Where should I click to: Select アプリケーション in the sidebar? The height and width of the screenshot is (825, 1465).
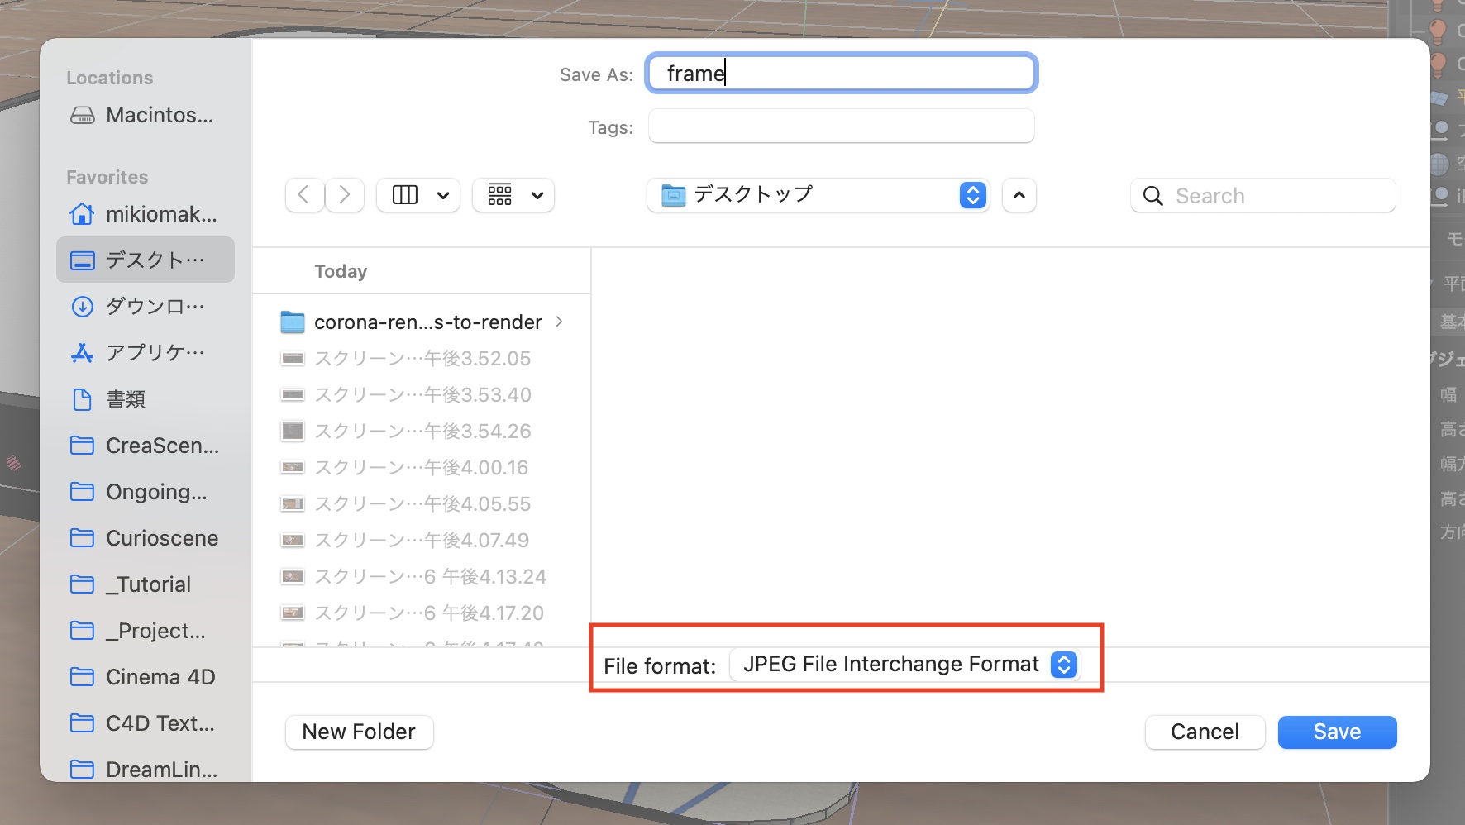pyautogui.click(x=145, y=353)
